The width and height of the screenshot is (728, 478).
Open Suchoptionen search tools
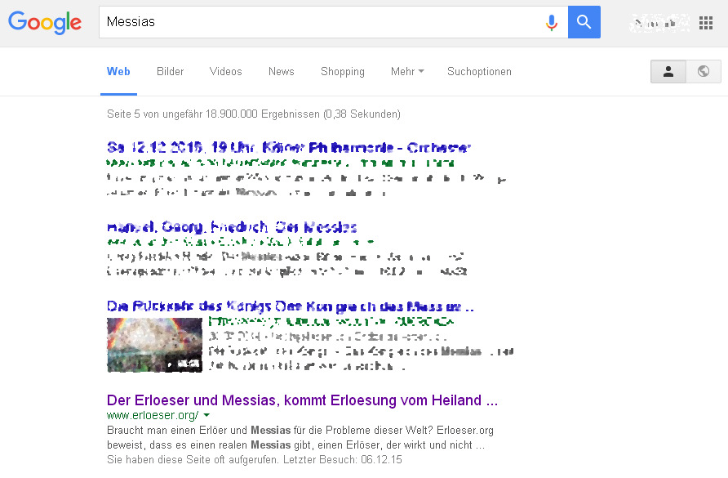pos(479,72)
